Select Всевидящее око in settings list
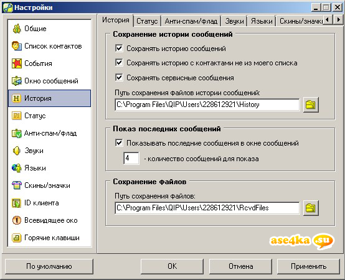This screenshot has height=280, width=345. [x=49, y=220]
